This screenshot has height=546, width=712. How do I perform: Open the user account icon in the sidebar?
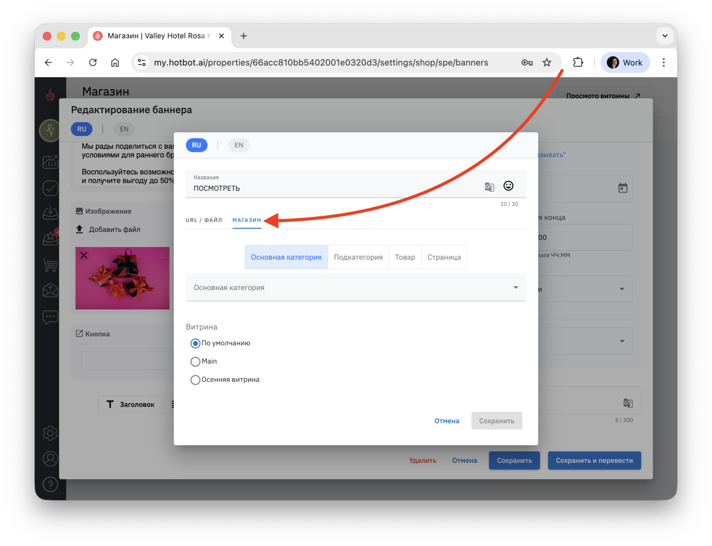pos(50,459)
